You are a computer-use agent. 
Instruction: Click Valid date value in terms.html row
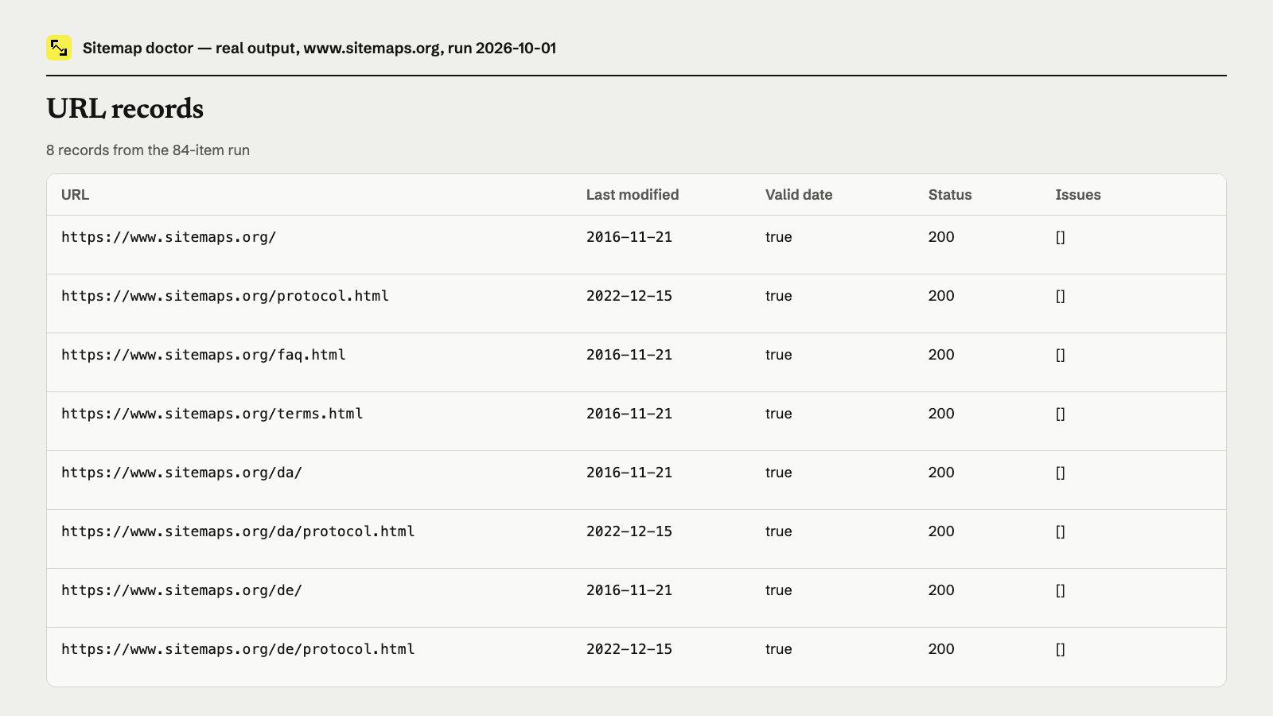(x=779, y=414)
